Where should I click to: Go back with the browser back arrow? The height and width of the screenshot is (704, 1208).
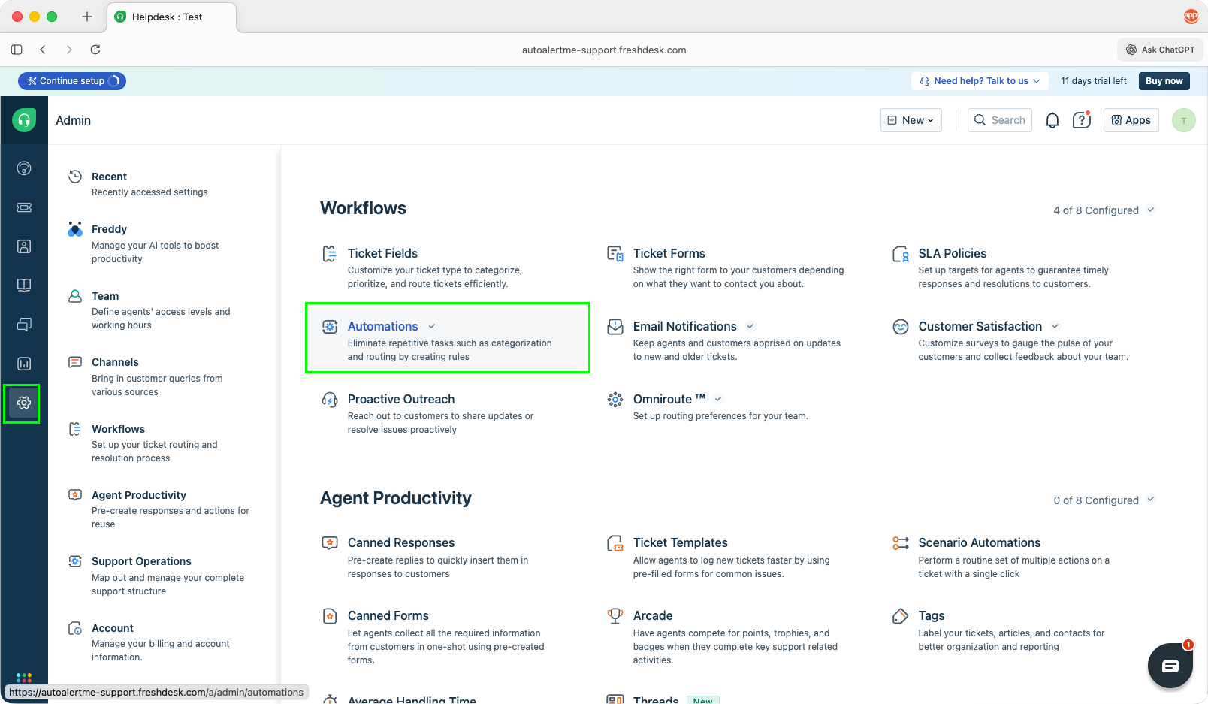(43, 50)
